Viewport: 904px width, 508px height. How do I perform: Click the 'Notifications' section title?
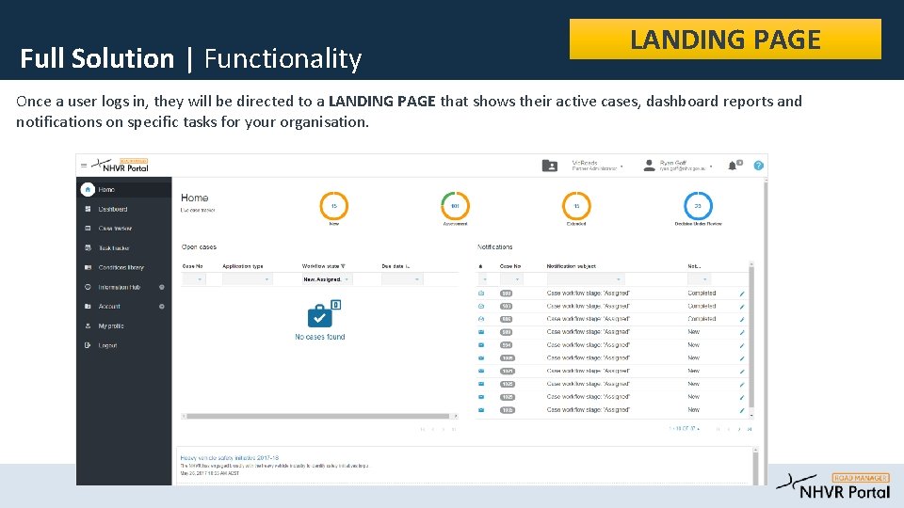pos(494,246)
